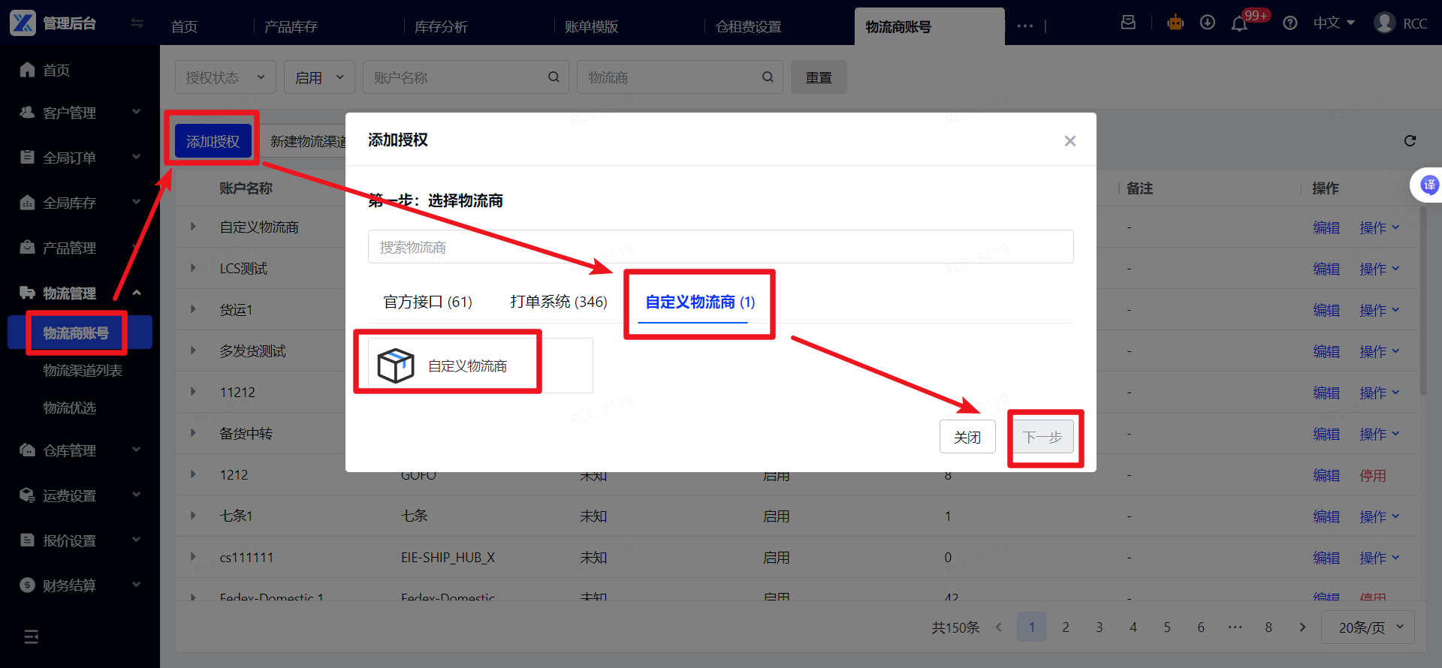Open the 中文 language dropdown
Viewport: 1442px width, 668px height.
(1334, 23)
